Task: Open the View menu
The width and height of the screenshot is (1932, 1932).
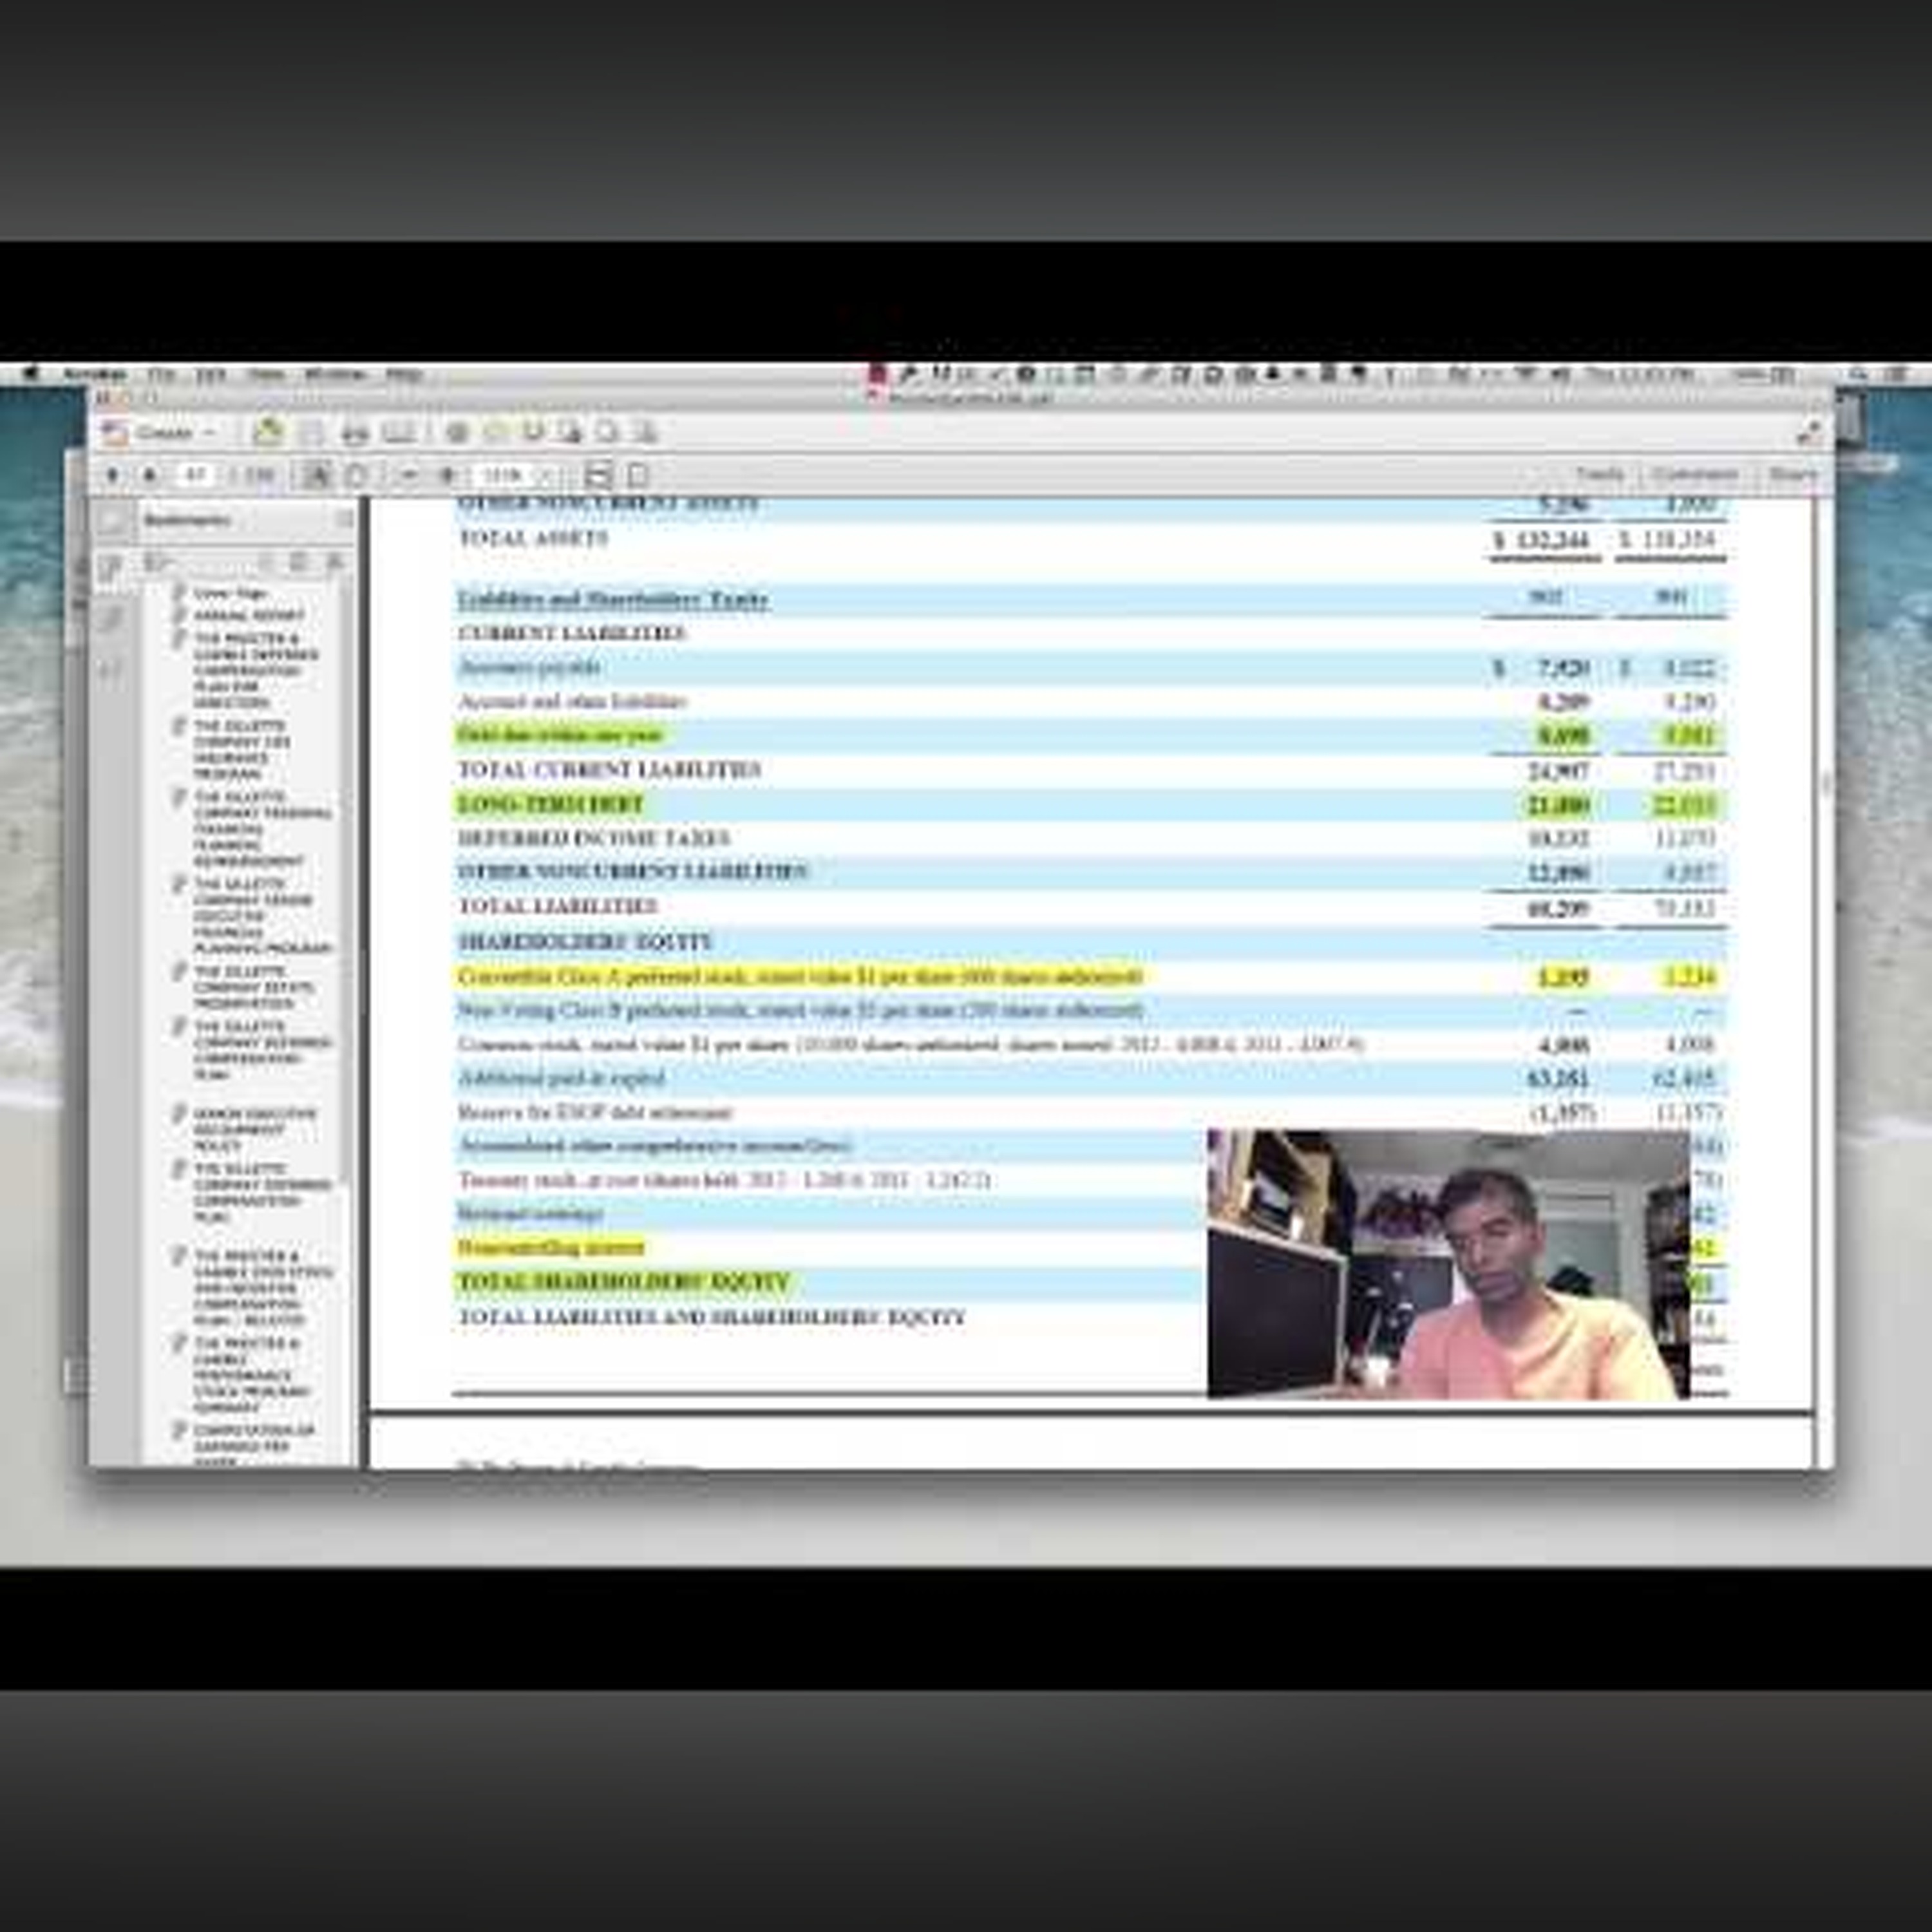Action: [x=266, y=375]
